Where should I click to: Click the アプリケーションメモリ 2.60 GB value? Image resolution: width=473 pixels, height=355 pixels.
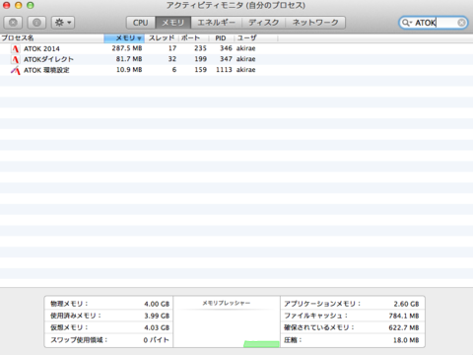[406, 304]
